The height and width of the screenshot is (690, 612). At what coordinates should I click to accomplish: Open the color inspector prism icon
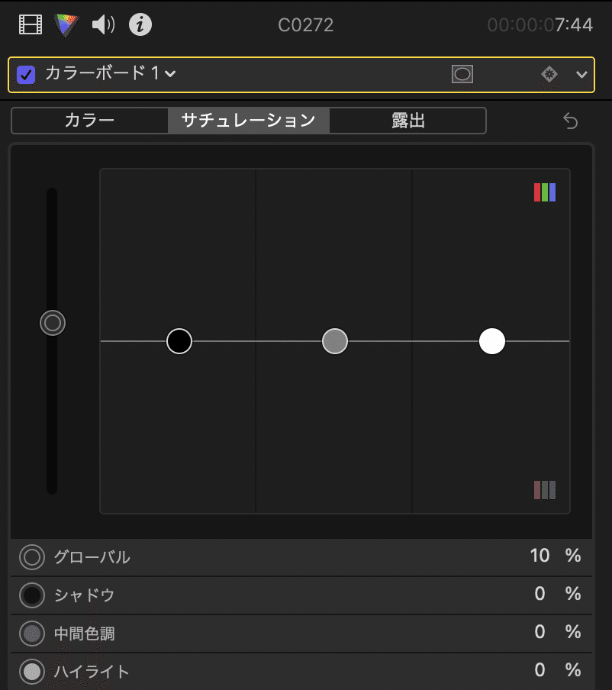67,25
